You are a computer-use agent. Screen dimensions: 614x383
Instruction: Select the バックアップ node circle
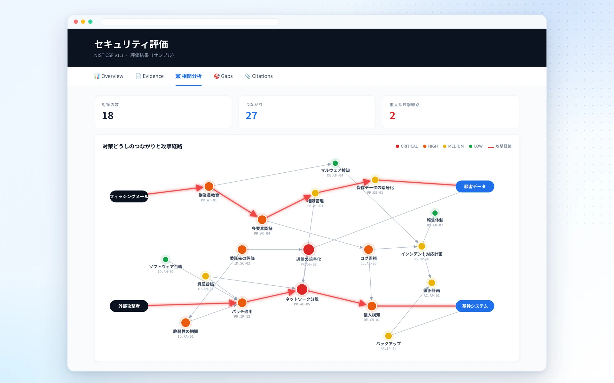[388, 336]
